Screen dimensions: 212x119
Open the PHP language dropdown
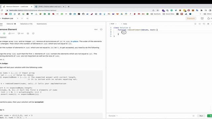point(114,24)
